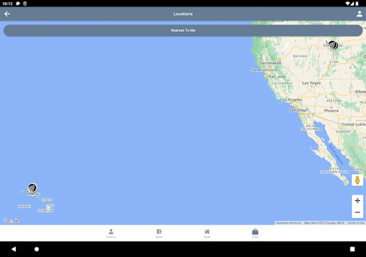Screen dimensions: 366x257
Task: Click the ARIZONA state label
Action: pyautogui.click(x=334, y=101)
